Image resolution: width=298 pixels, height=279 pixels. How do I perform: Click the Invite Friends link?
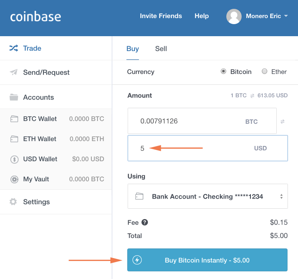point(161,16)
